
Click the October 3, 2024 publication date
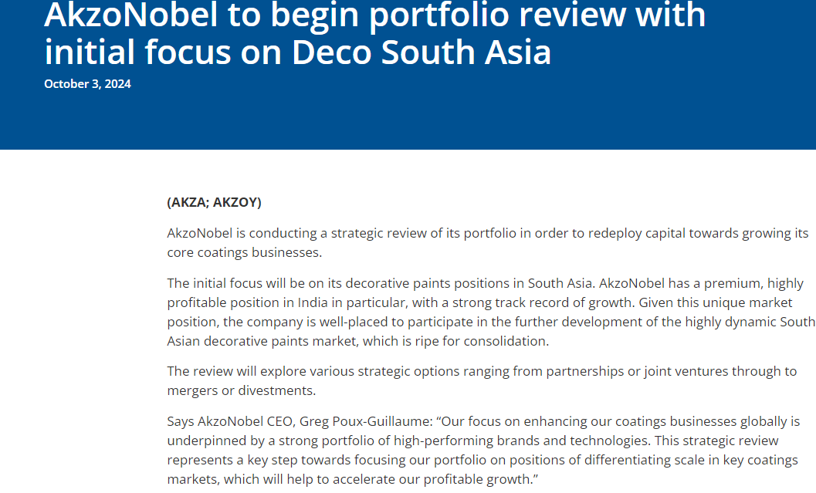pos(87,84)
